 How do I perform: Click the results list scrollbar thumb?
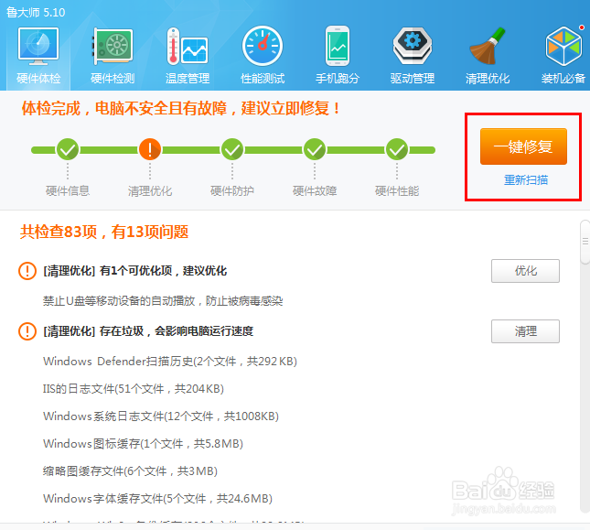[x=585, y=242]
